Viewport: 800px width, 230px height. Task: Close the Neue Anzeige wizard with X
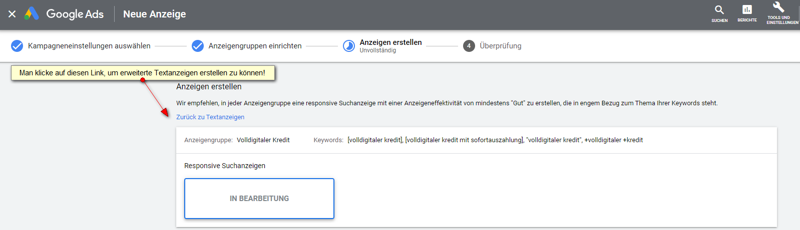tap(12, 14)
